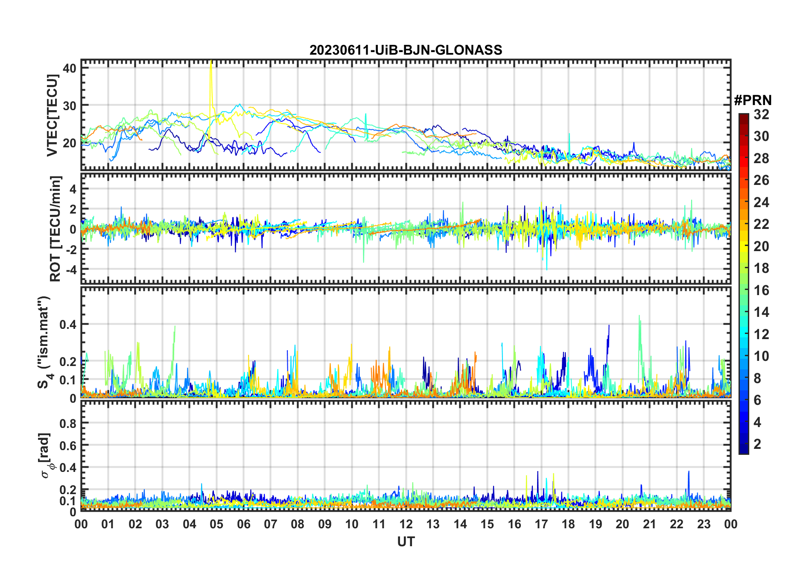This screenshot has height=568, width=812.
Task: Click the #PRN colorbar title
Action: (753, 100)
